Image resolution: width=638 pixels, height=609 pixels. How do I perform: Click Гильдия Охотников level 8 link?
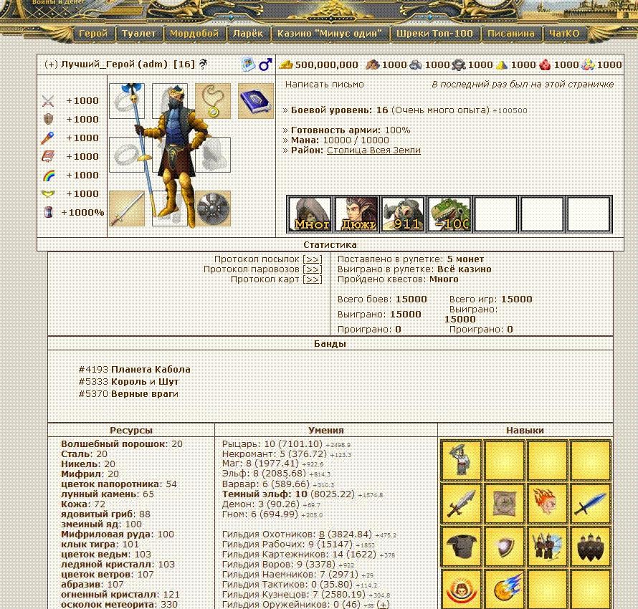(x=321, y=534)
